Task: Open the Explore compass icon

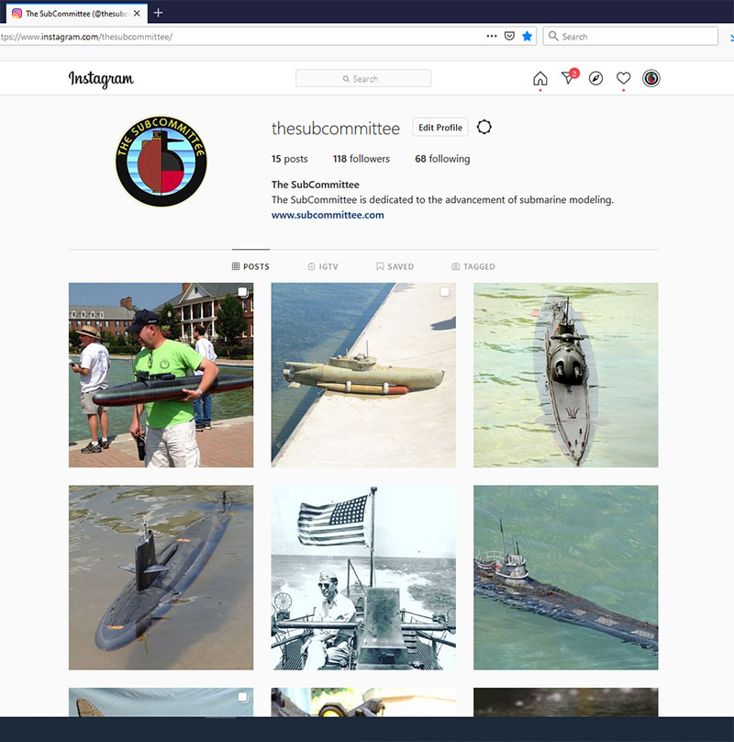Action: click(595, 79)
